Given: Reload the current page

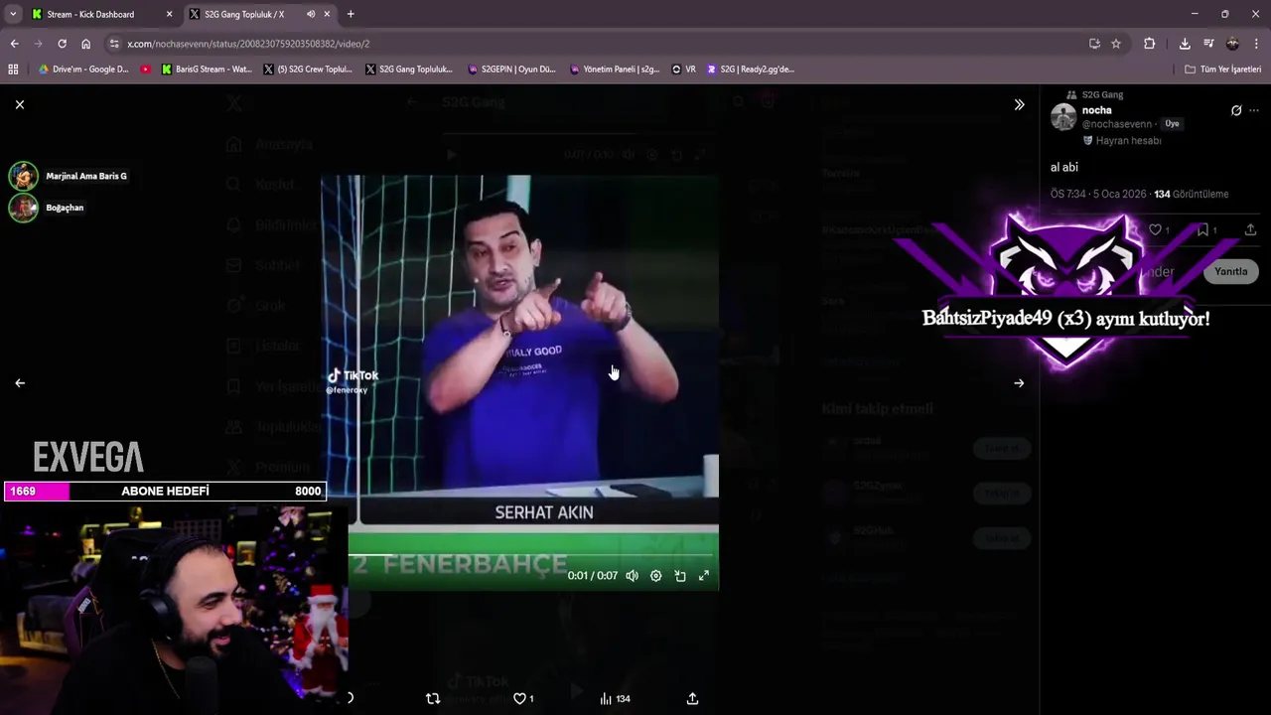Looking at the screenshot, I should point(62,44).
